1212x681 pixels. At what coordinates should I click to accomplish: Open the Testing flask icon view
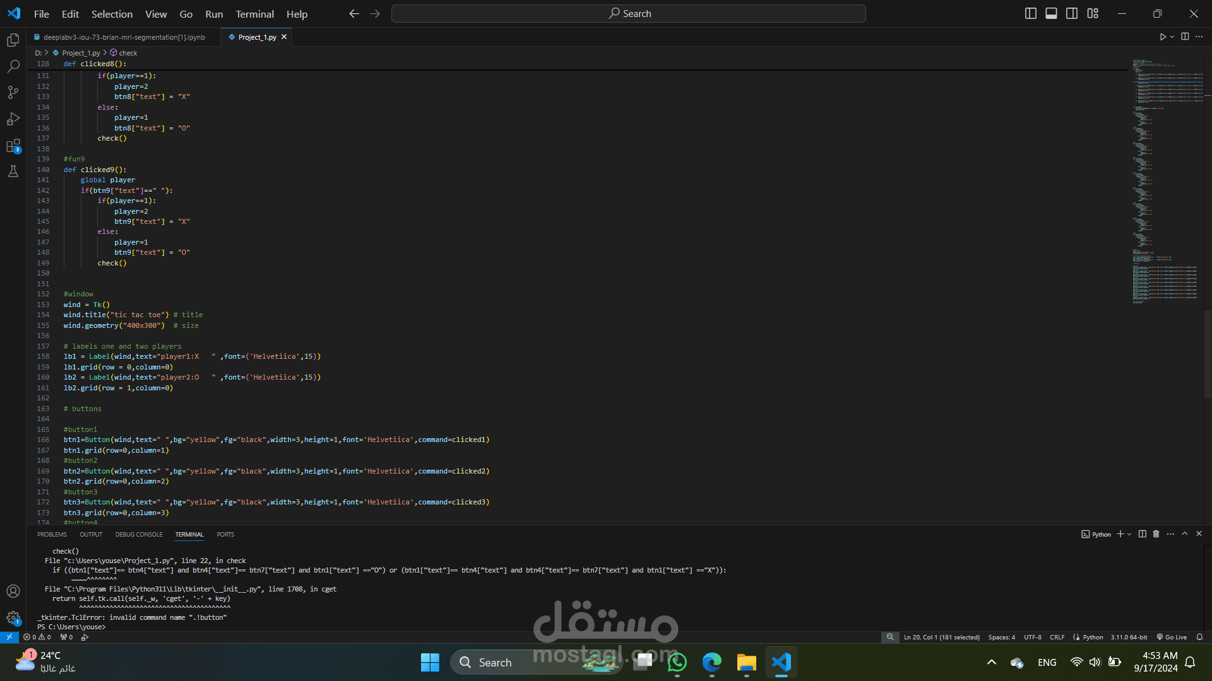pyautogui.click(x=13, y=172)
